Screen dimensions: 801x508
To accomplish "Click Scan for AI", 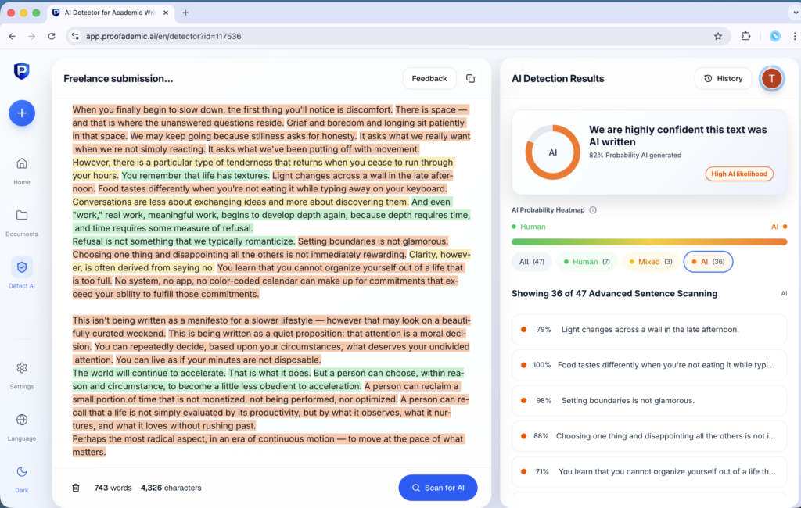I will pos(438,488).
